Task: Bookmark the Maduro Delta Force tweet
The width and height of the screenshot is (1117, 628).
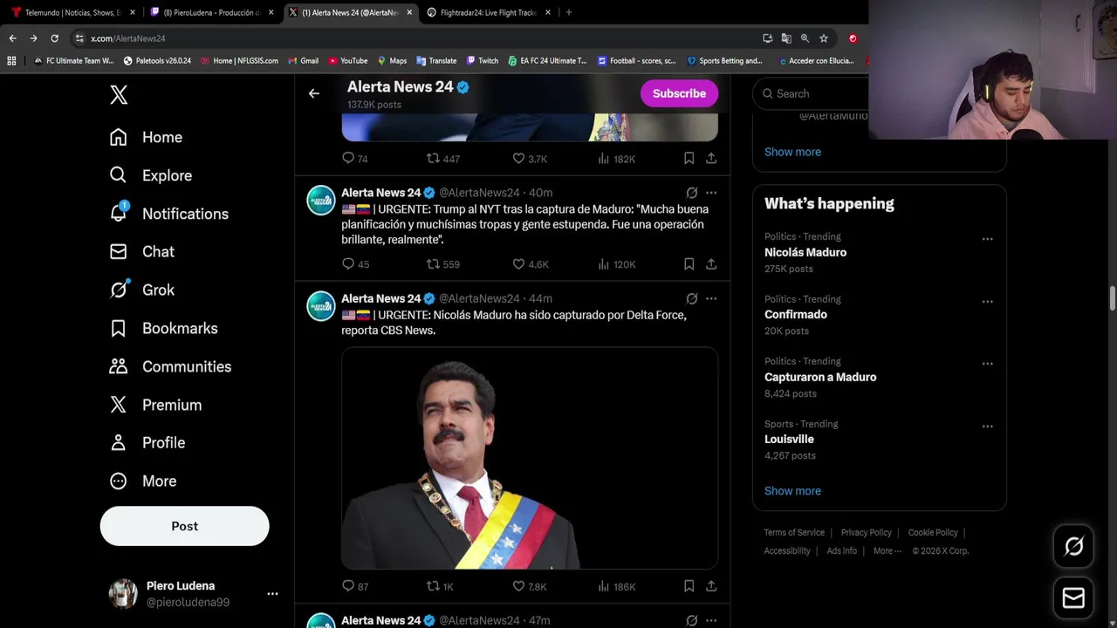Action: click(689, 587)
